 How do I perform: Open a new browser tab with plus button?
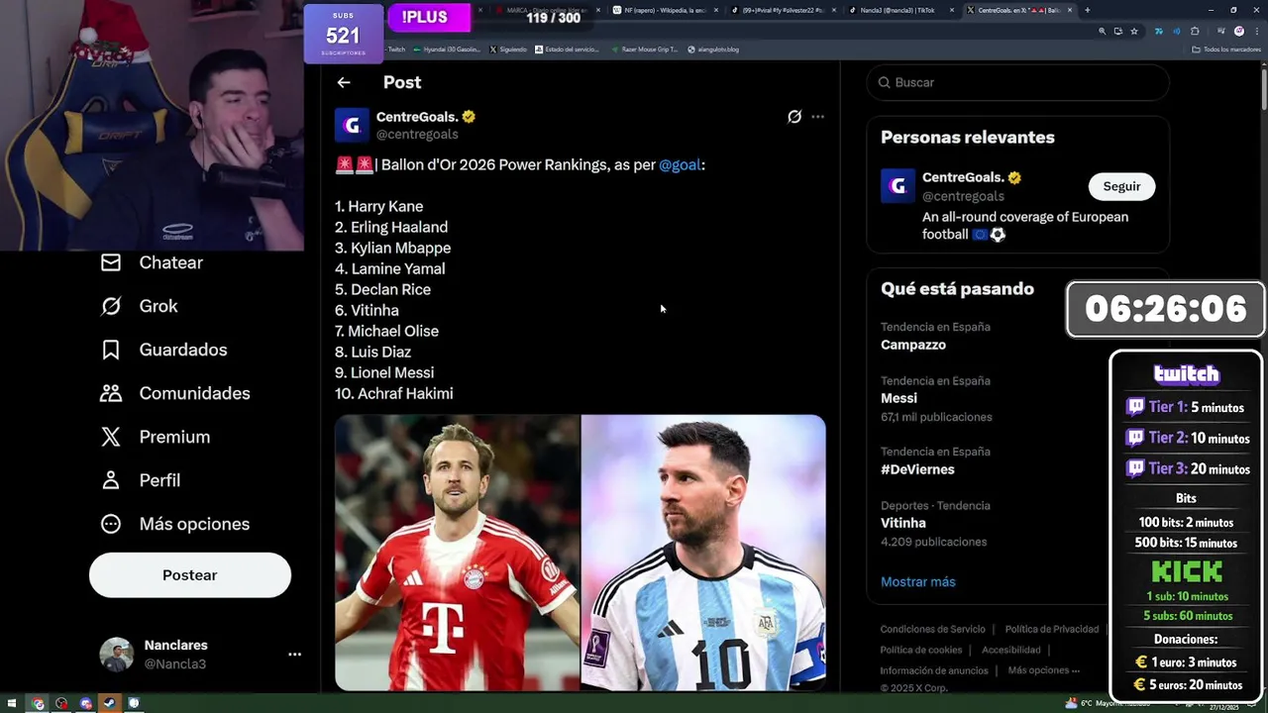1087,10
